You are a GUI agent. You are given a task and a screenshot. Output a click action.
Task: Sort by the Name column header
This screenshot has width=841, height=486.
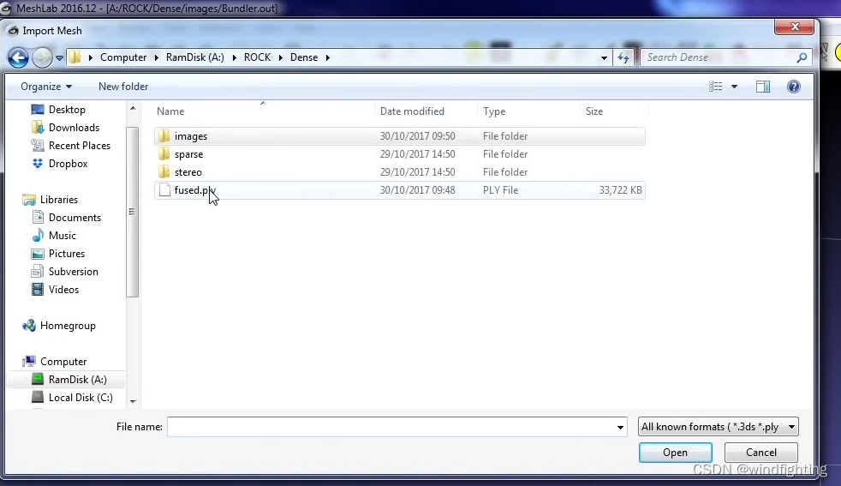(x=170, y=111)
